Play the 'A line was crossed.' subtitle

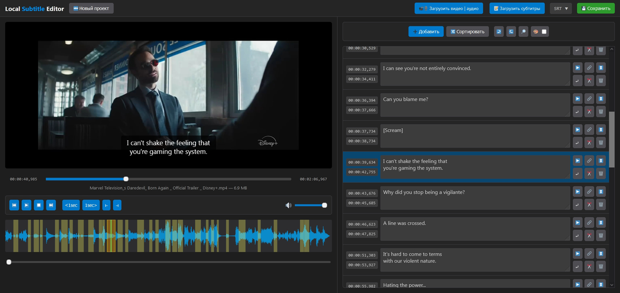click(x=578, y=223)
